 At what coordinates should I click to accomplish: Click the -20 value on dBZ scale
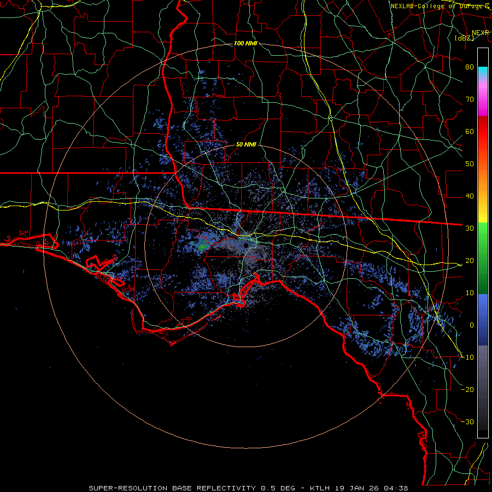[x=467, y=389]
